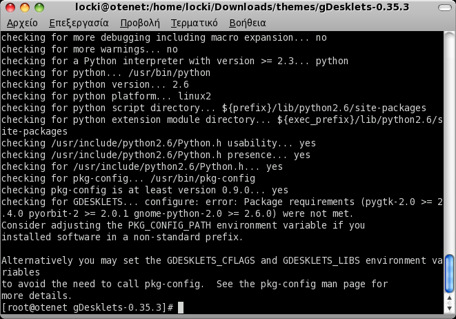Click the /usr/bin/pkg-config path in the output
The image size is (456, 319).
[x=203, y=178]
